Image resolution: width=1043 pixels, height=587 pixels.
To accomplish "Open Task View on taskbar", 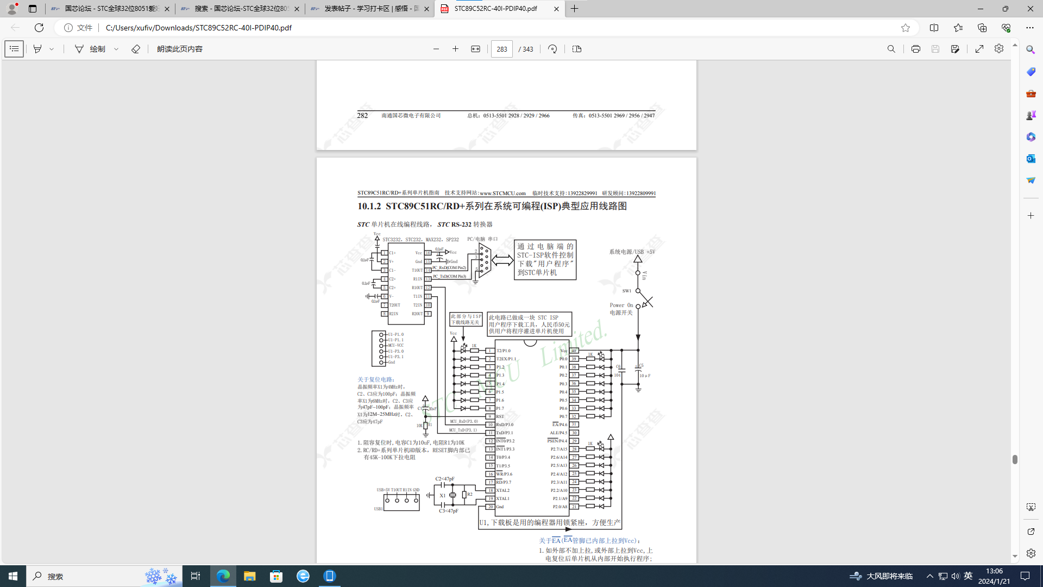I will coord(196,576).
